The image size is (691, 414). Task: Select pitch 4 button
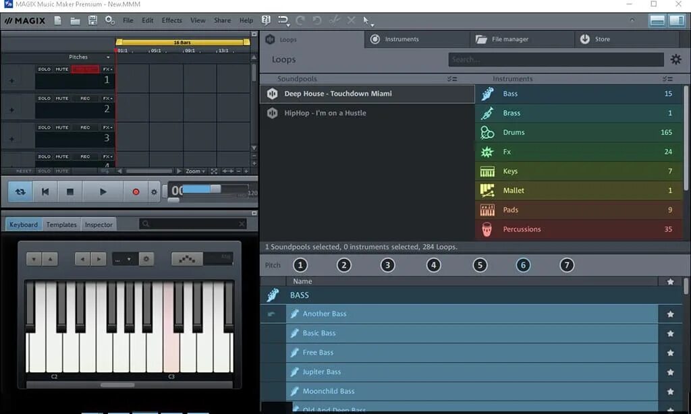click(x=434, y=265)
